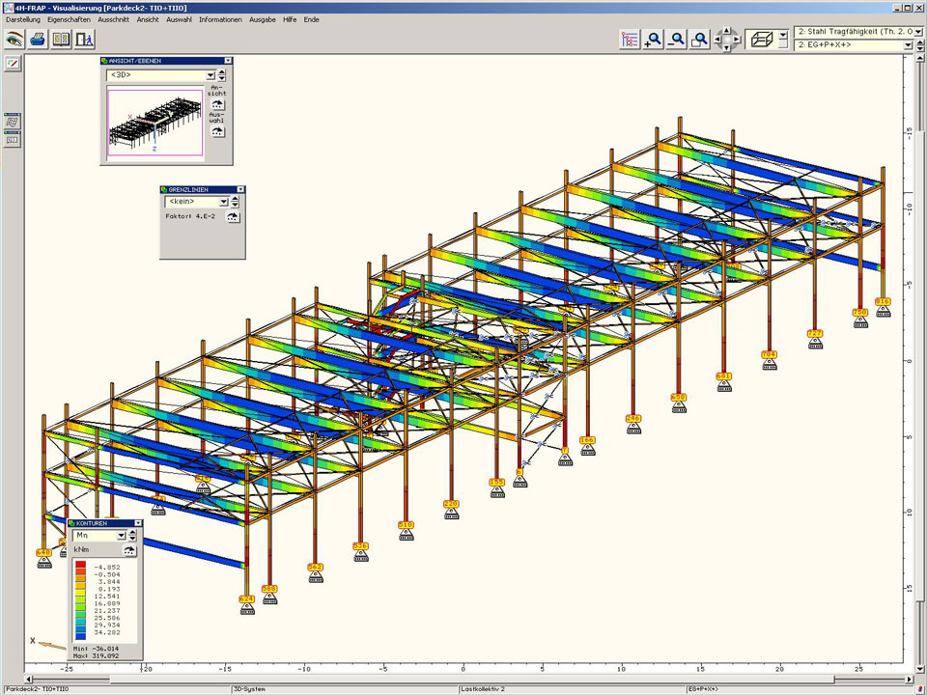Open the Darstellung menu
Screen dimensions: 927x695
pos(23,19)
